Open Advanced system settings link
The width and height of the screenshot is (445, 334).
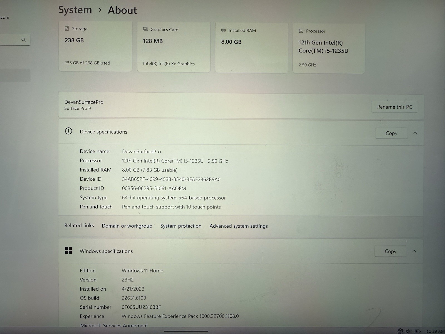(x=239, y=226)
